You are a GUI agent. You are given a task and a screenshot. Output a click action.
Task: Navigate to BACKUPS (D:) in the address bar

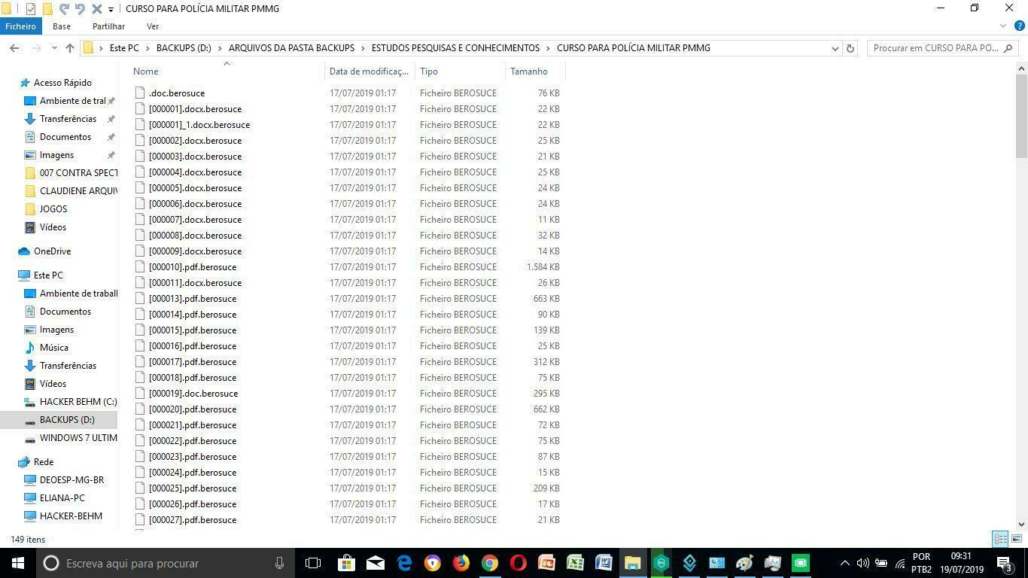pyautogui.click(x=184, y=48)
